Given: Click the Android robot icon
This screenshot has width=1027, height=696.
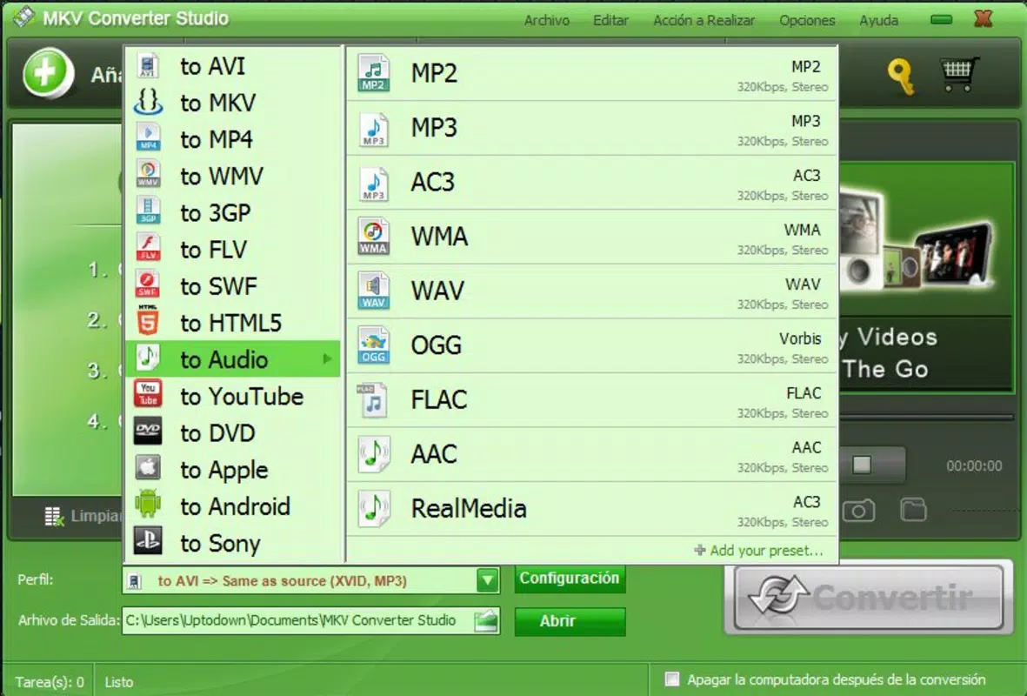Looking at the screenshot, I should pos(148,504).
